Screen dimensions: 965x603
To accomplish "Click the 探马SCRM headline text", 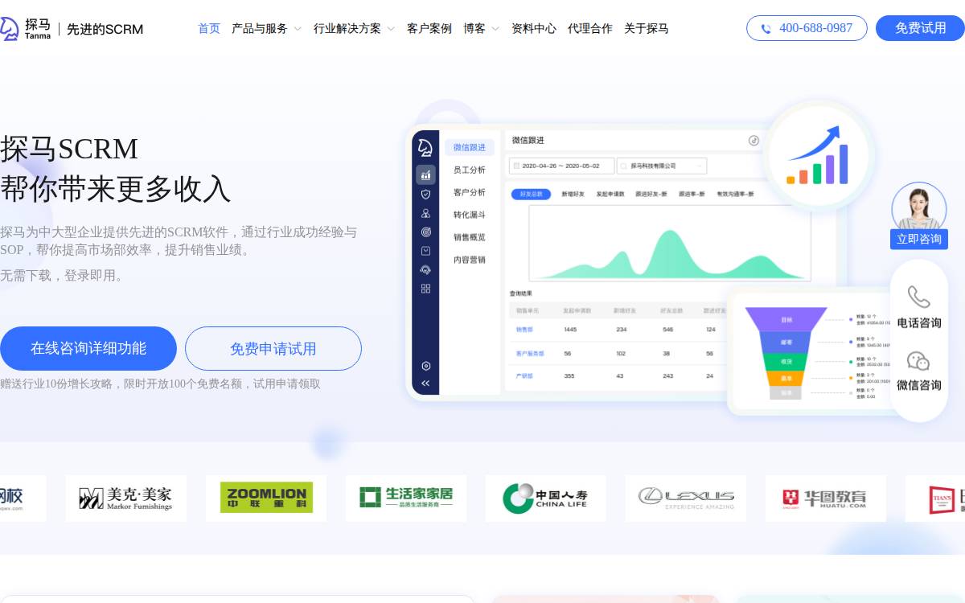I will (x=69, y=149).
